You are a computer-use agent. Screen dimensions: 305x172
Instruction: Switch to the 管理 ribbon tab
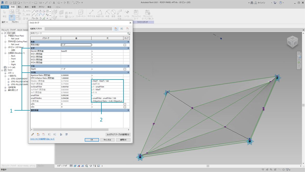point(34,7)
